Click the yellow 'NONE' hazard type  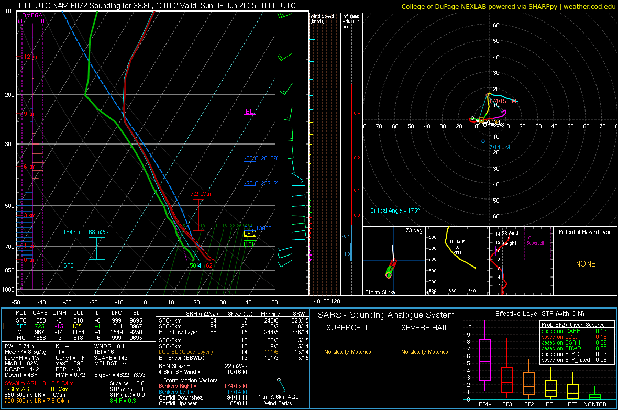tap(585, 264)
